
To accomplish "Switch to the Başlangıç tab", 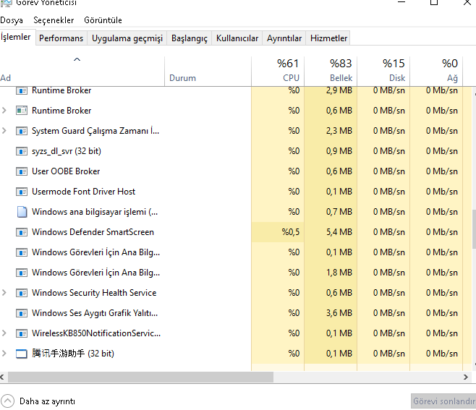I will [190, 38].
